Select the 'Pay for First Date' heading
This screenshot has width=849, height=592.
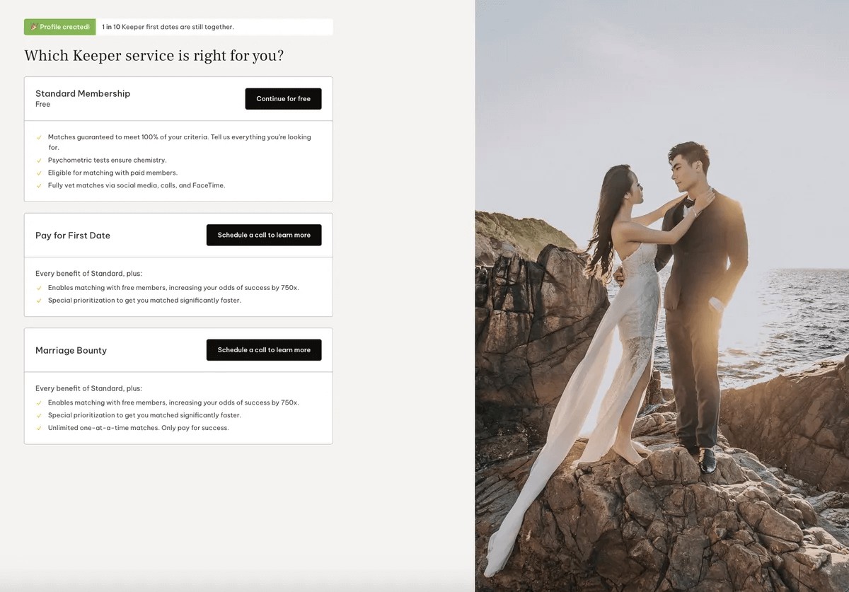click(73, 236)
